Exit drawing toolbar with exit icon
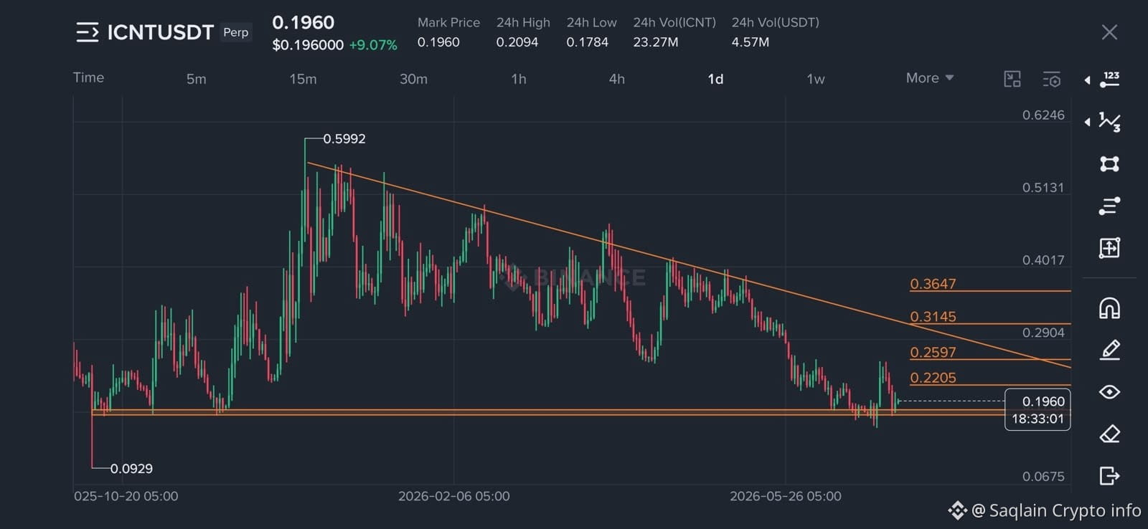The width and height of the screenshot is (1148, 529). (1110, 475)
